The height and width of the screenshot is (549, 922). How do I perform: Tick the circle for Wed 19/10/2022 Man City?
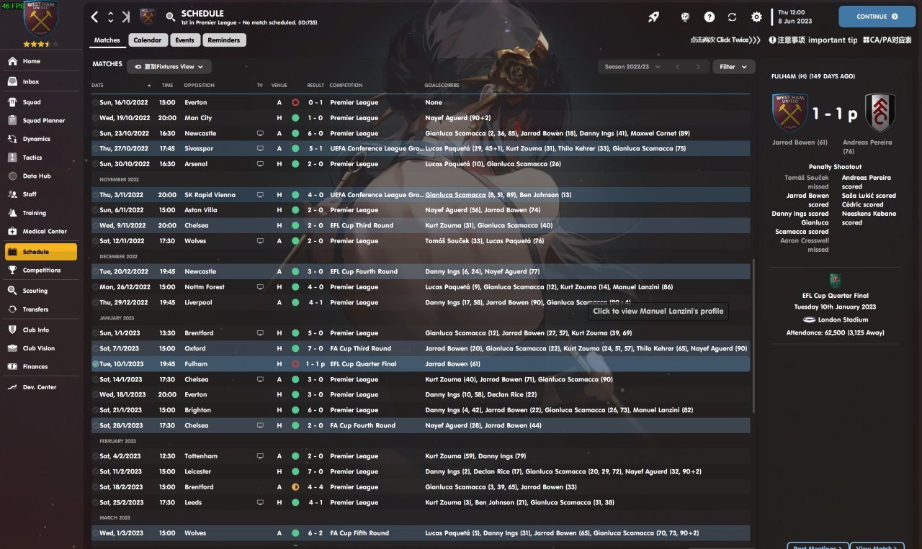pos(96,118)
